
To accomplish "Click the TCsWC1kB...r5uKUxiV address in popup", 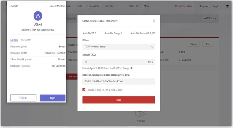I will point(55,53).
